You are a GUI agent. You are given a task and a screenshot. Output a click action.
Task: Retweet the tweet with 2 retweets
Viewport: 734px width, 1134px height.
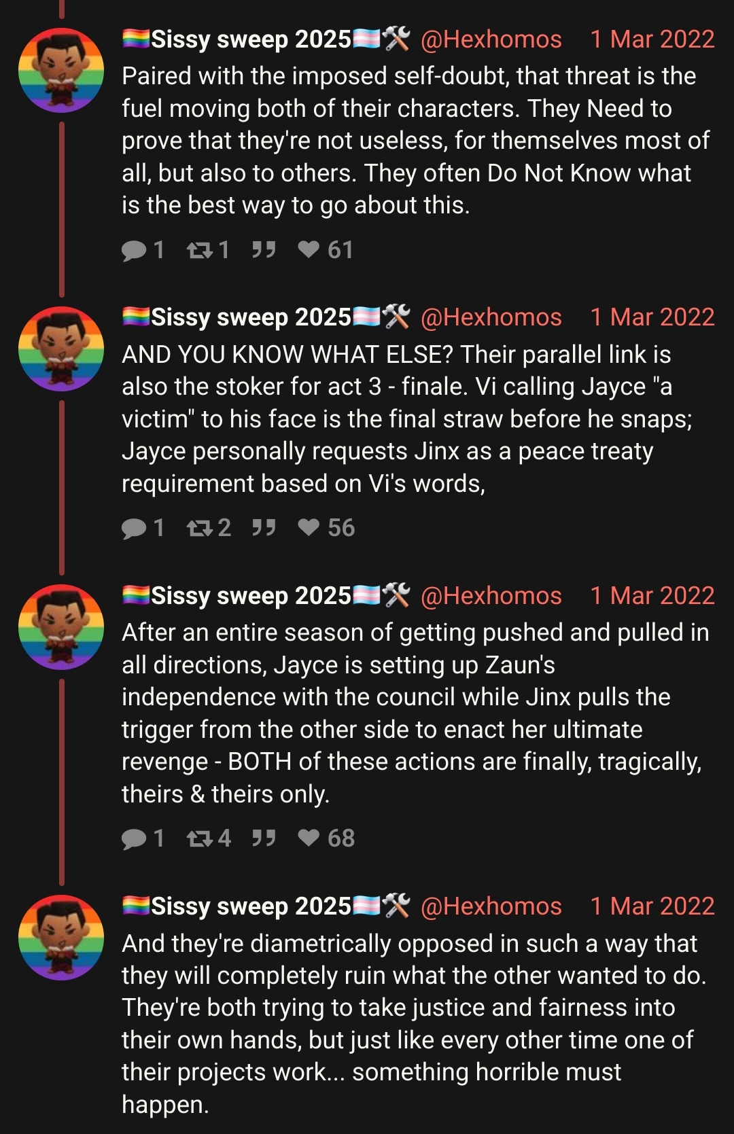pos(199,529)
